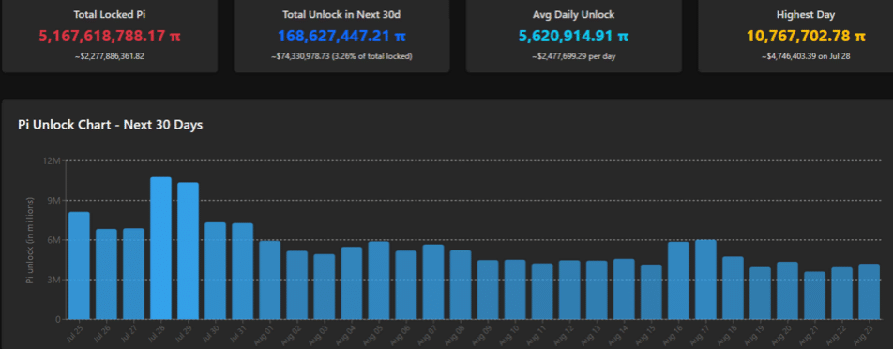The image size is (893, 349).
Task: Click the 6M y-axis label
Action: (x=54, y=240)
